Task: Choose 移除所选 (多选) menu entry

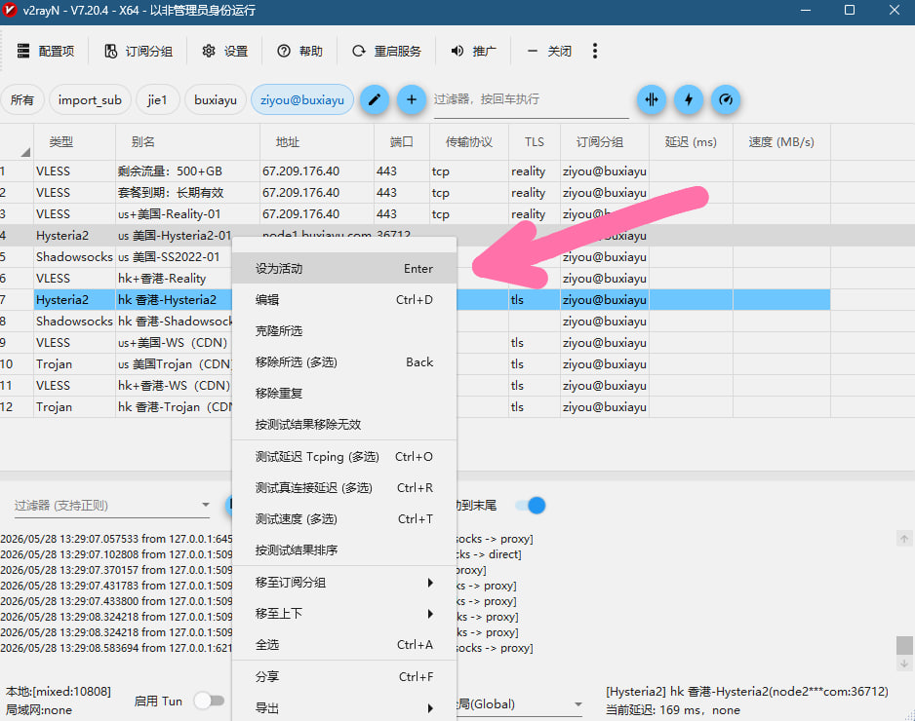Action: pos(344,361)
